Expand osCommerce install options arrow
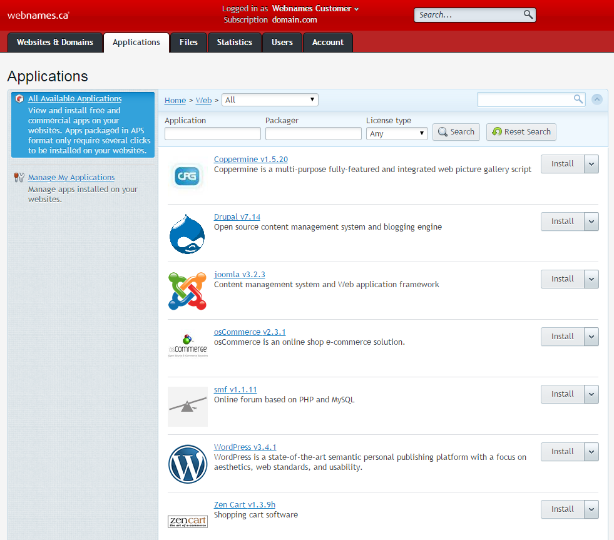Viewport: 614px width, 540px height. (591, 337)
